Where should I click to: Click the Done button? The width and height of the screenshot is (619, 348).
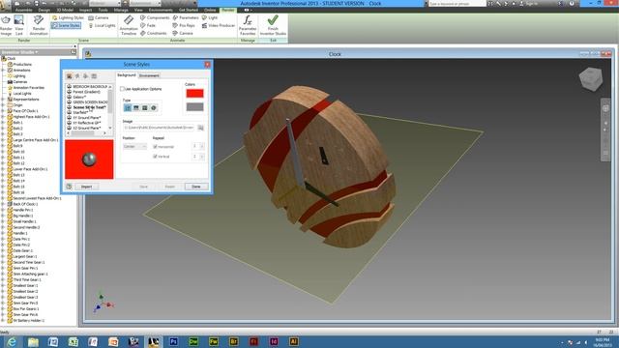196,187
